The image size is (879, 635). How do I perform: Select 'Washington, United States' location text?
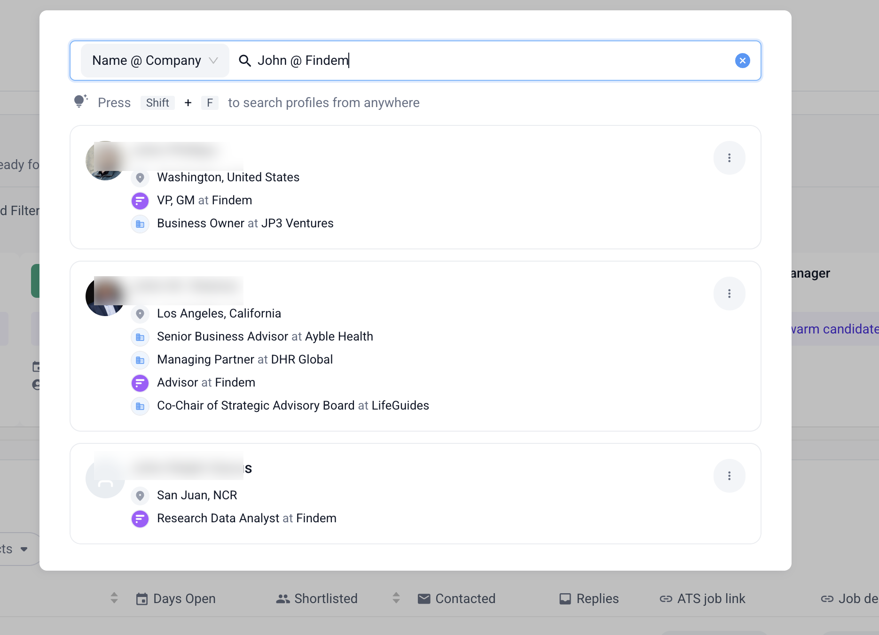(228, 178)
